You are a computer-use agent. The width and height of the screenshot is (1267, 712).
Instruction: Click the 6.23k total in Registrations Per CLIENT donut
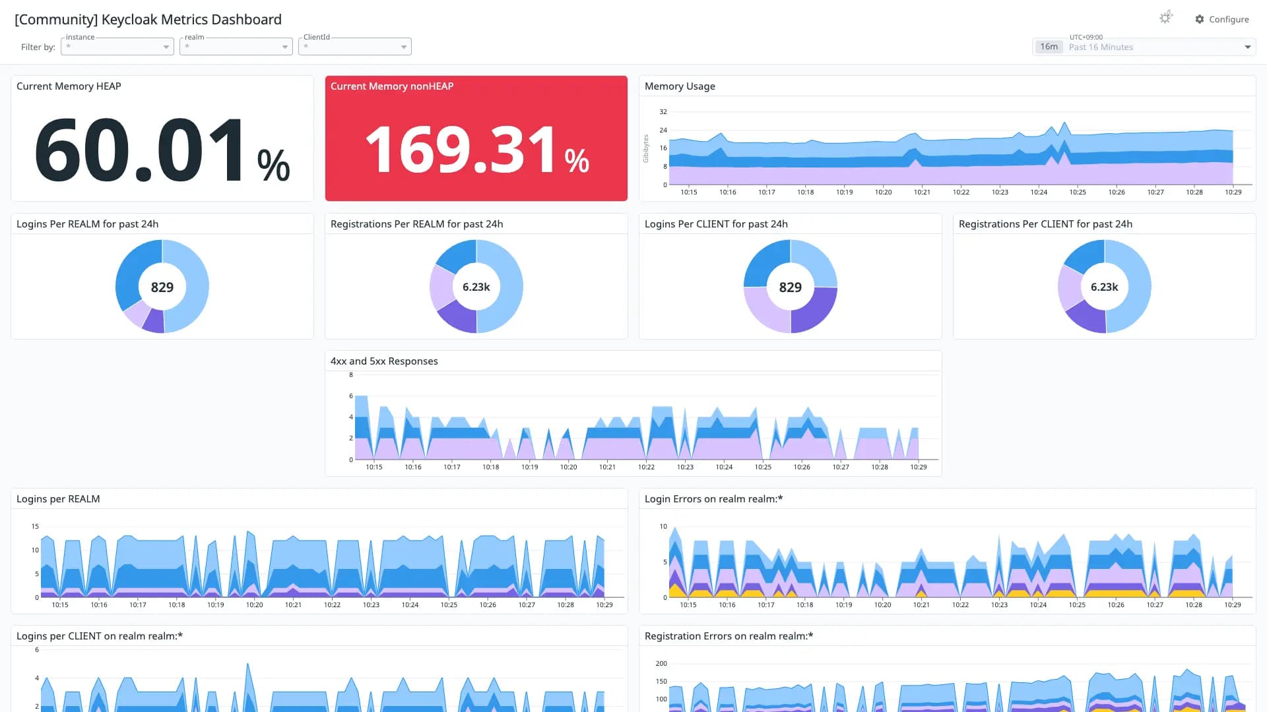coord(1105,287)
